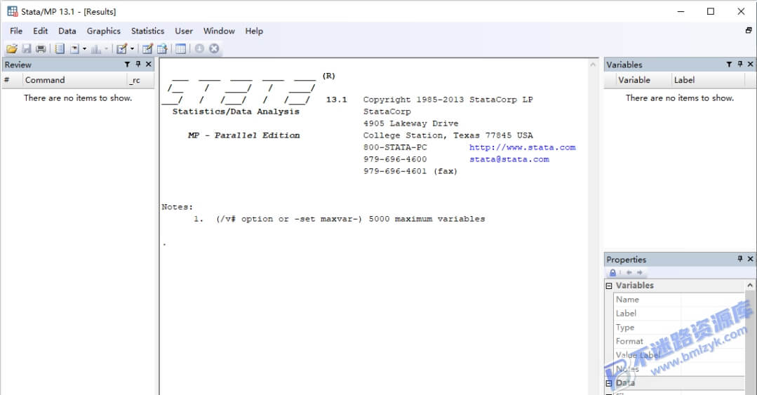Click the Properties next variable arrow

640,273
